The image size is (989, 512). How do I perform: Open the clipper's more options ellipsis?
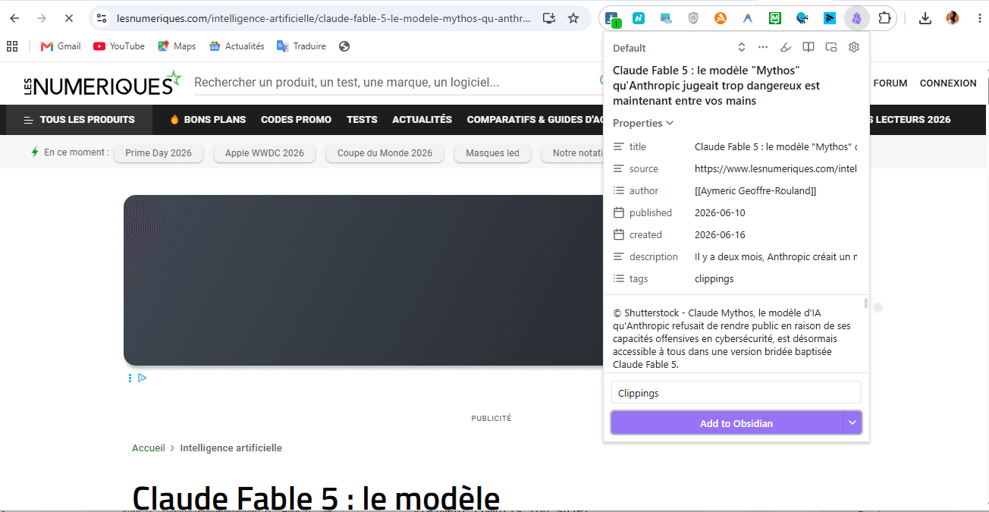coord(763,47)
